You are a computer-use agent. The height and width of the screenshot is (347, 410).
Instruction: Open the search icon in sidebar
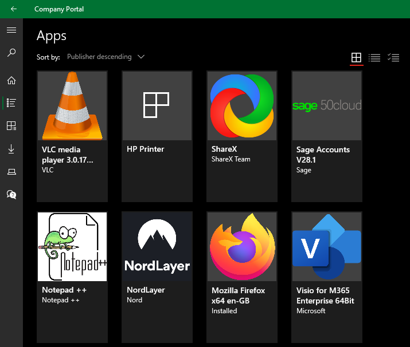(x=11, y=53)
